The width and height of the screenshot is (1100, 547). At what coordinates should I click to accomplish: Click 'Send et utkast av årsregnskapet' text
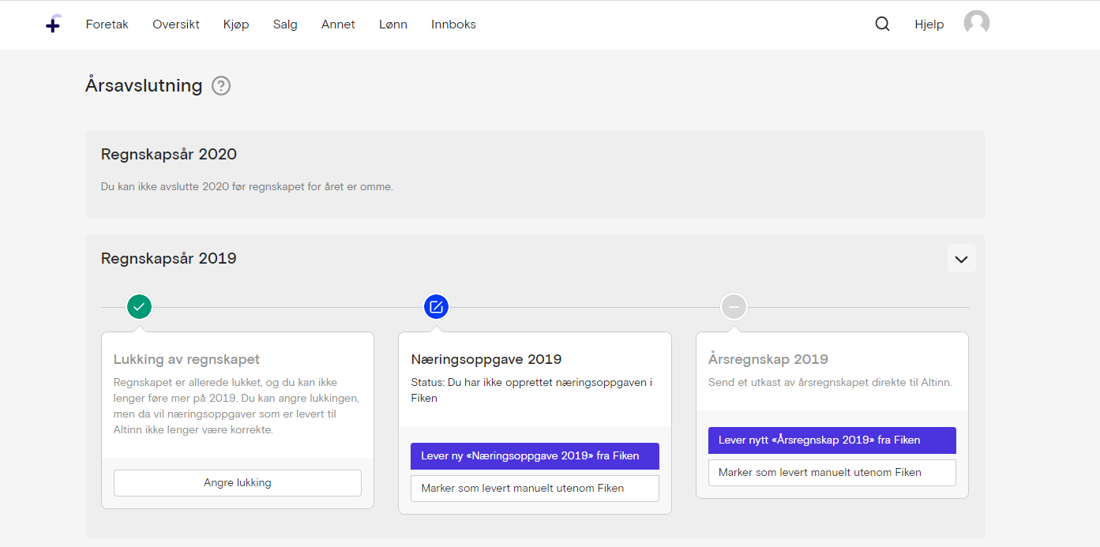pyautogui.click(x=830, y=383)
